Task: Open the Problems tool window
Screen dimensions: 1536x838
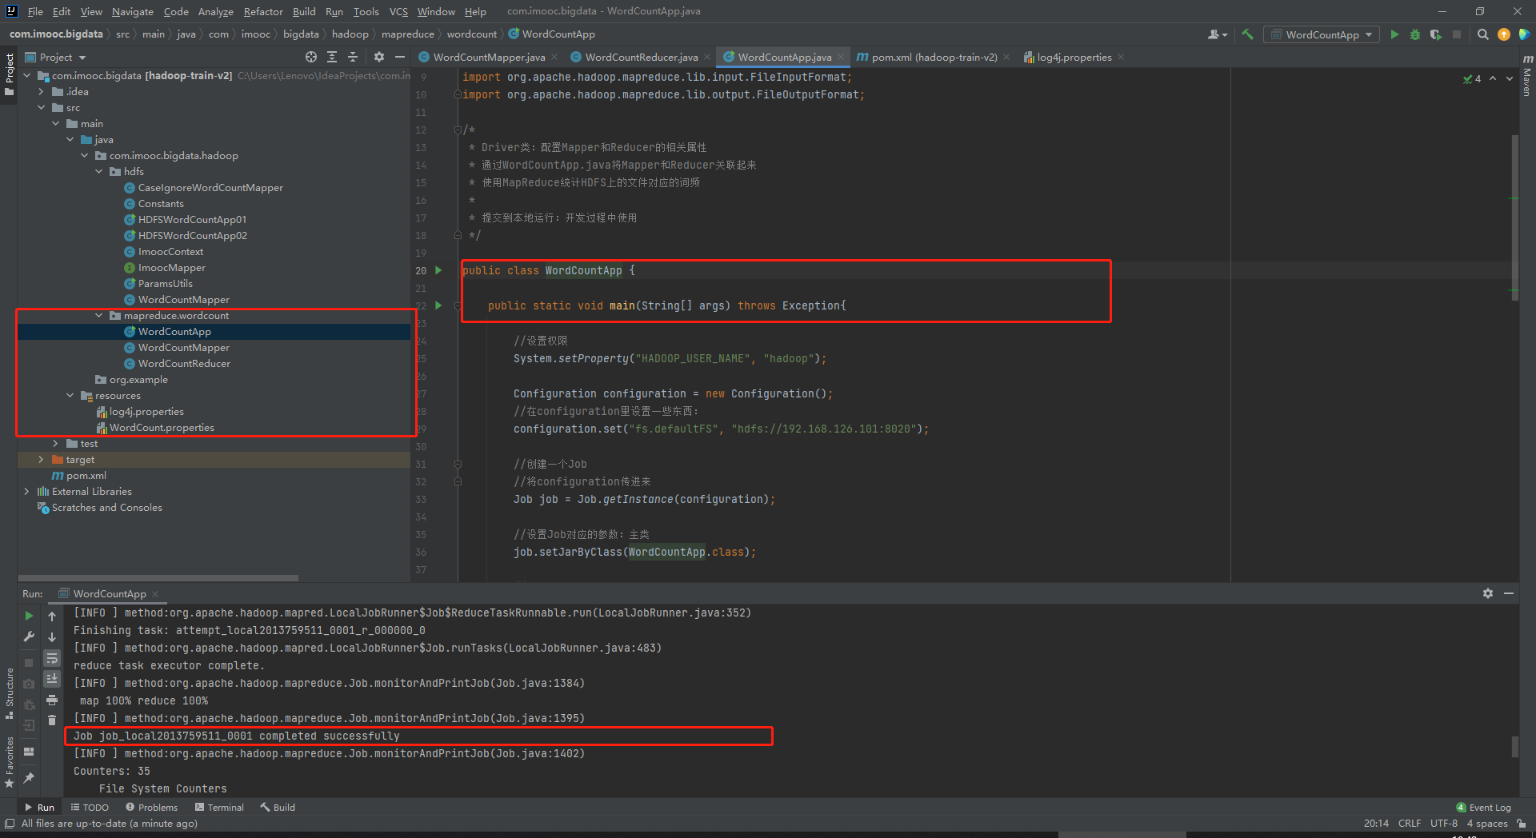Action: coord(151,808)
